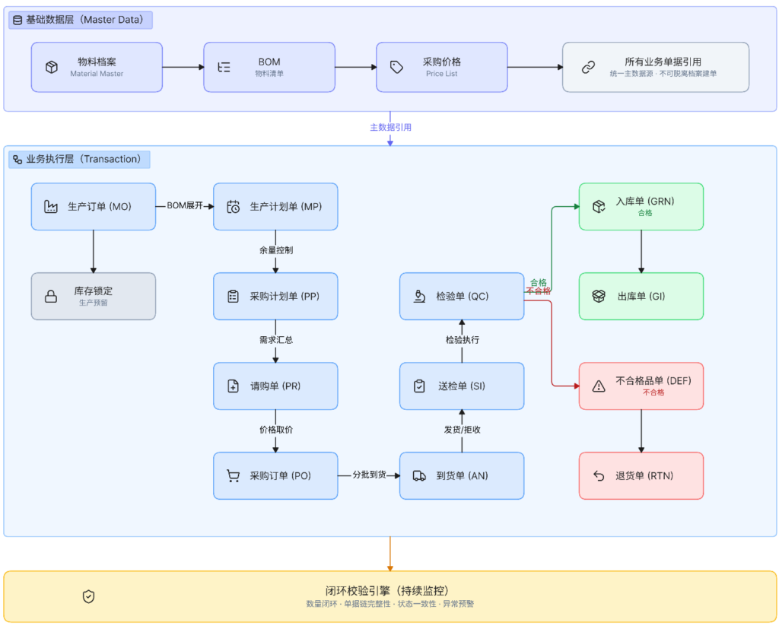Click the 需求汇总 edge label
Screen dimensions: 779x629
(275, 340)
